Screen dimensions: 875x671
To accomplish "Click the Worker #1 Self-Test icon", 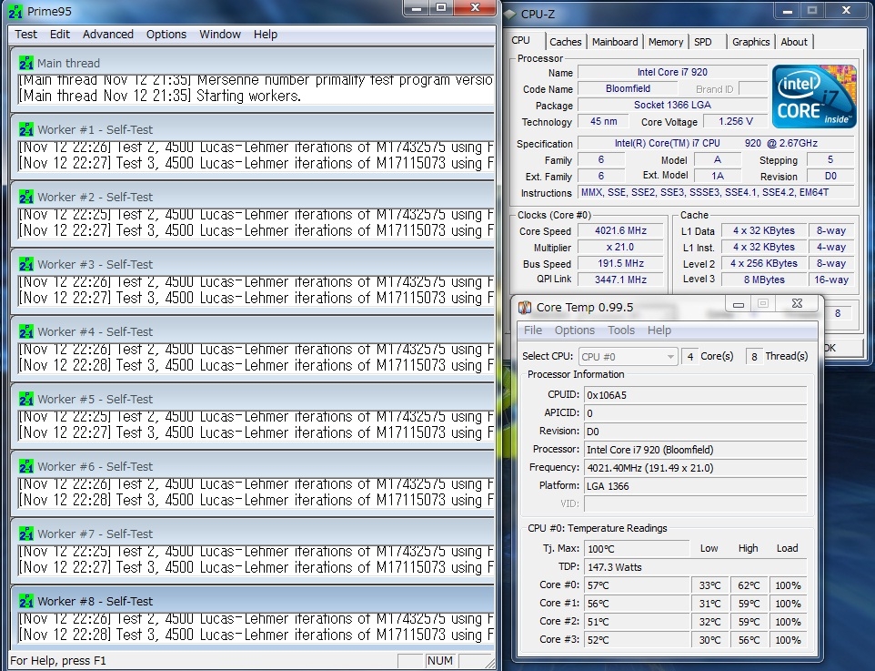I will point(25,129).
